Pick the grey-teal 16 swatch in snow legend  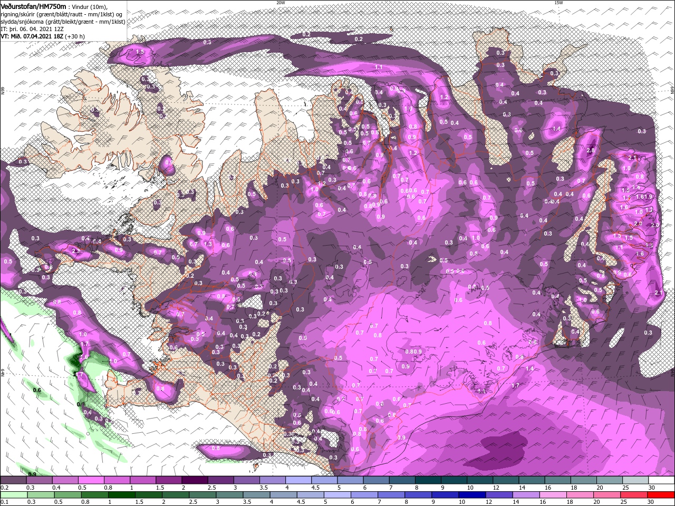(x=557, y=480)
